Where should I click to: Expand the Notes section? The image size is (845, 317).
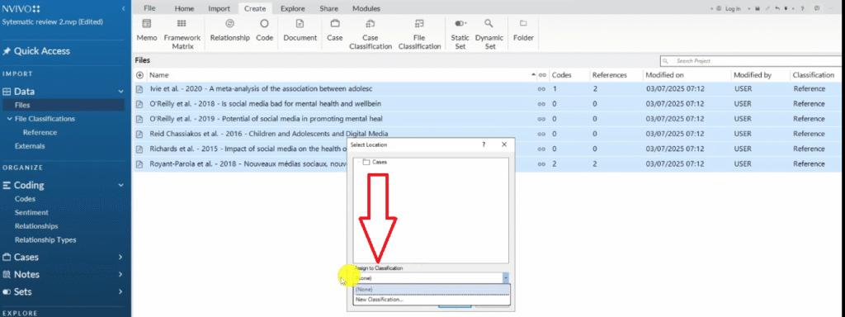coord(120,274)
